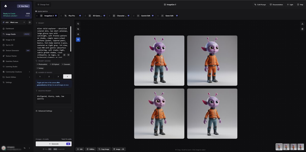Unfavorite Flux Pro heart icon

click(80, 16)
